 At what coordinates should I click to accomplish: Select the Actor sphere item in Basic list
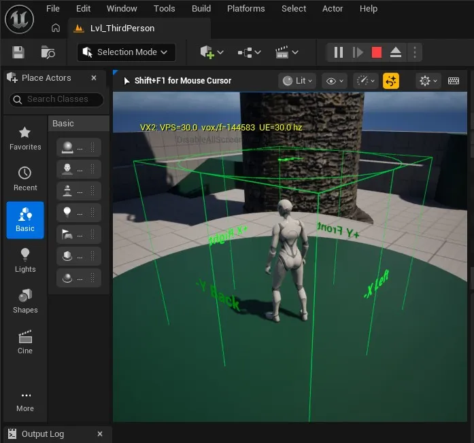79,147
